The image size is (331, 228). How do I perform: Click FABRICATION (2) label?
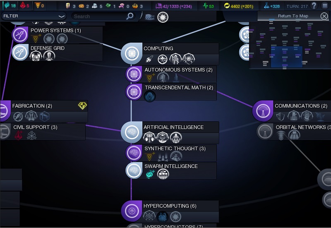point(32,106)
